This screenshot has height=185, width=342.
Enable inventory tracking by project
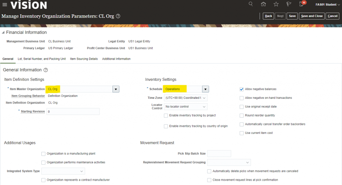click(x=166, y=116)
